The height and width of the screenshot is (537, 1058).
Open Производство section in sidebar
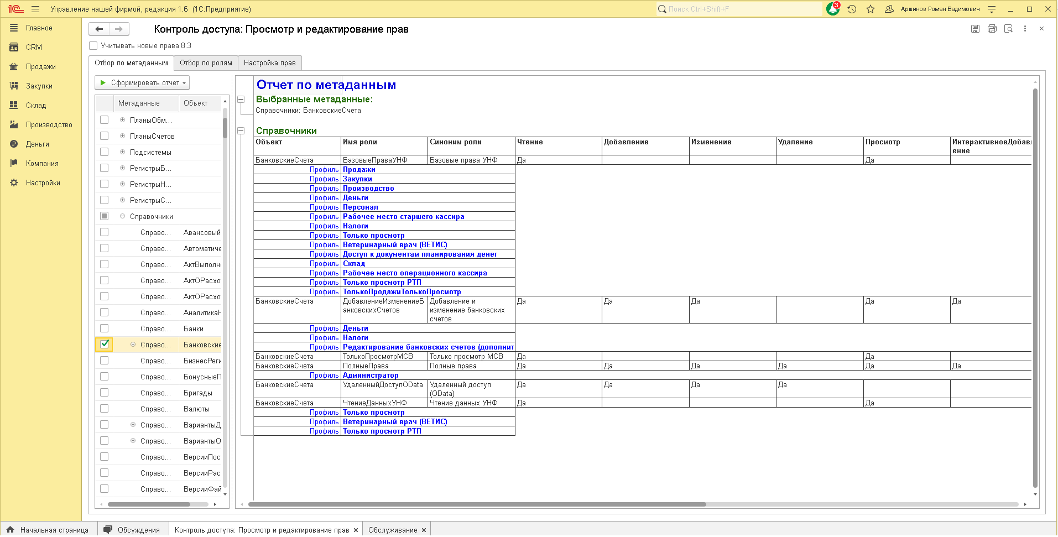click(x=49, y=124)
